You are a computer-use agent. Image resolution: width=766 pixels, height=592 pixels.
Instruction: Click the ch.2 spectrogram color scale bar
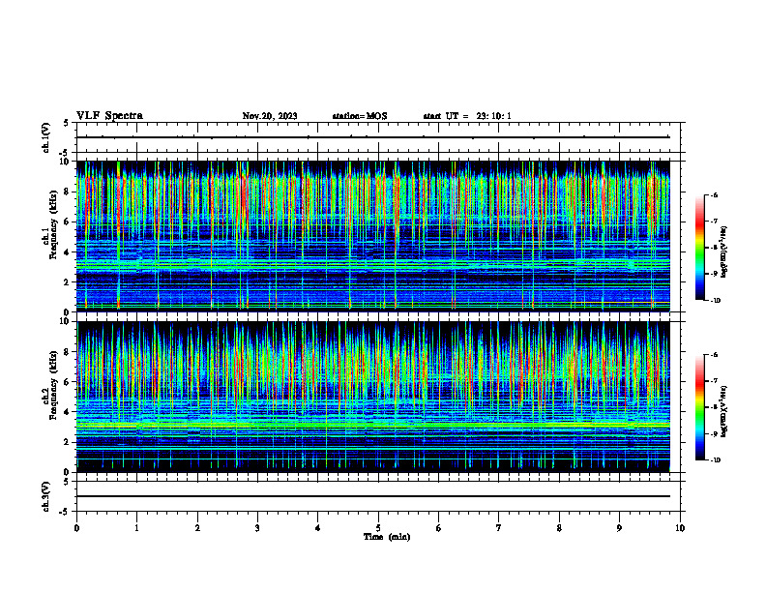(x=700, y=407)
